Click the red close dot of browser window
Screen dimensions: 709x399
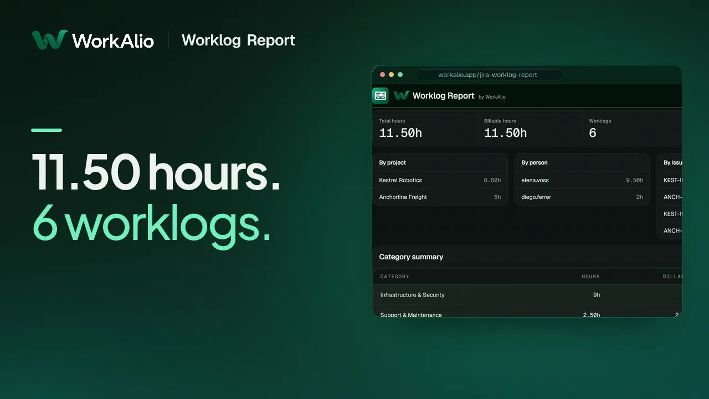(382, 75)
